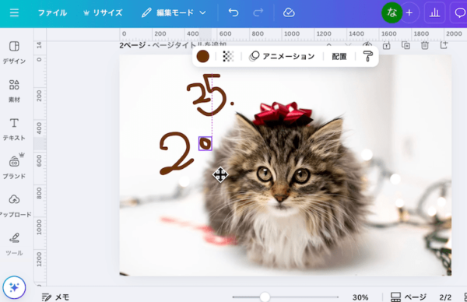Select the large handwritten 2 drawing
This screenshot has width=467, height=302.
[x=177, y=153]
